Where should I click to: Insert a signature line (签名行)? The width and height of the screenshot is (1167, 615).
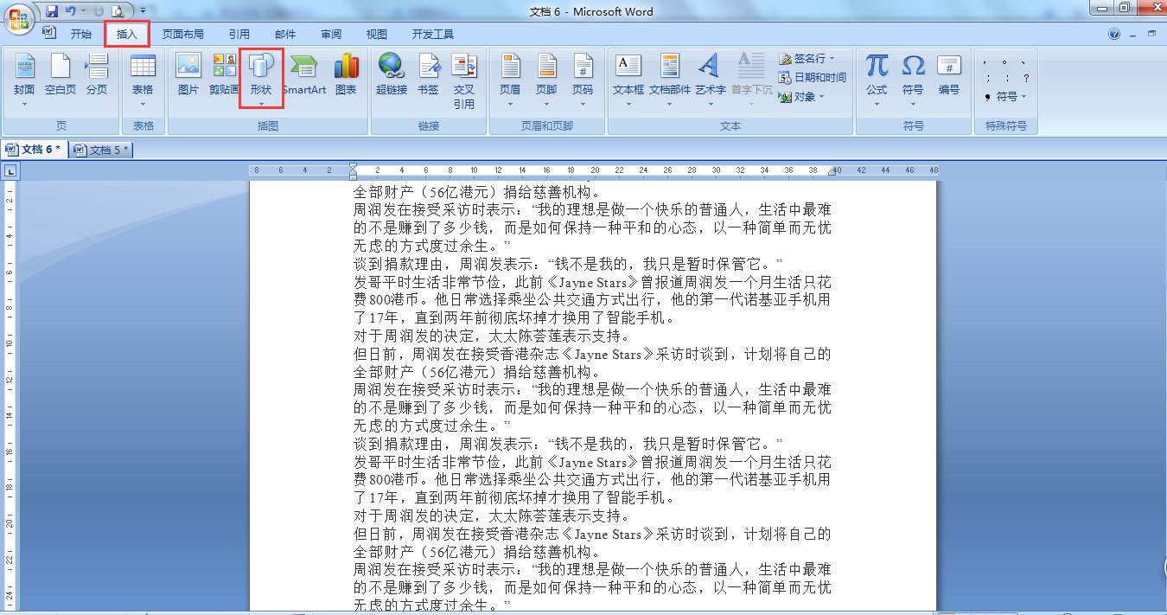804,59
